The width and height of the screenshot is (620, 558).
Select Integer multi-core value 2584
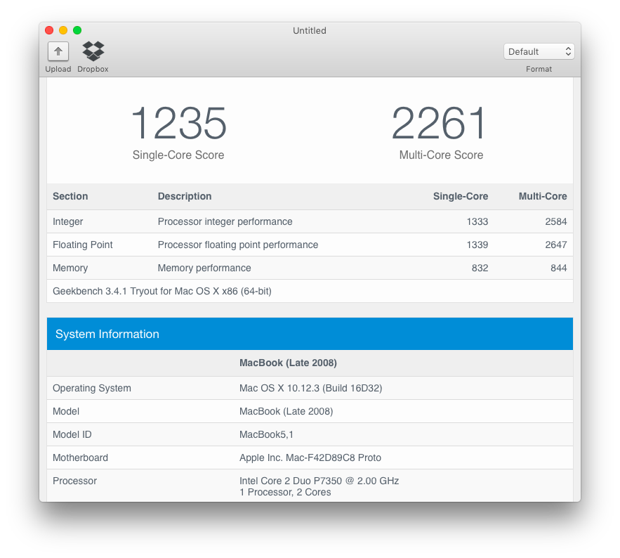[x=556, y=221]
